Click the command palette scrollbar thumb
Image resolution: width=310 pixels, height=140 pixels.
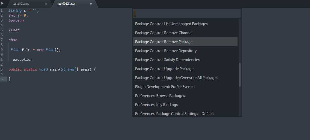(x=240, y=75)
